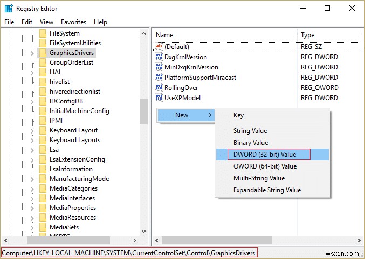
Task: Expand the LsaExtensionConfig tree node
Action: click(x=32, y=160)
